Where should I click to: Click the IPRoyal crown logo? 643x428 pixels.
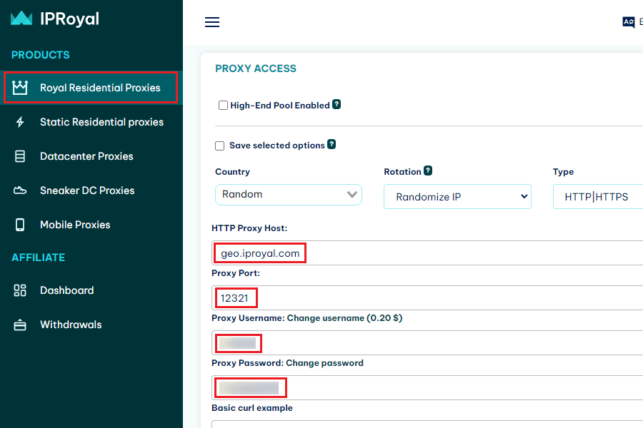(x=21, y=19)
